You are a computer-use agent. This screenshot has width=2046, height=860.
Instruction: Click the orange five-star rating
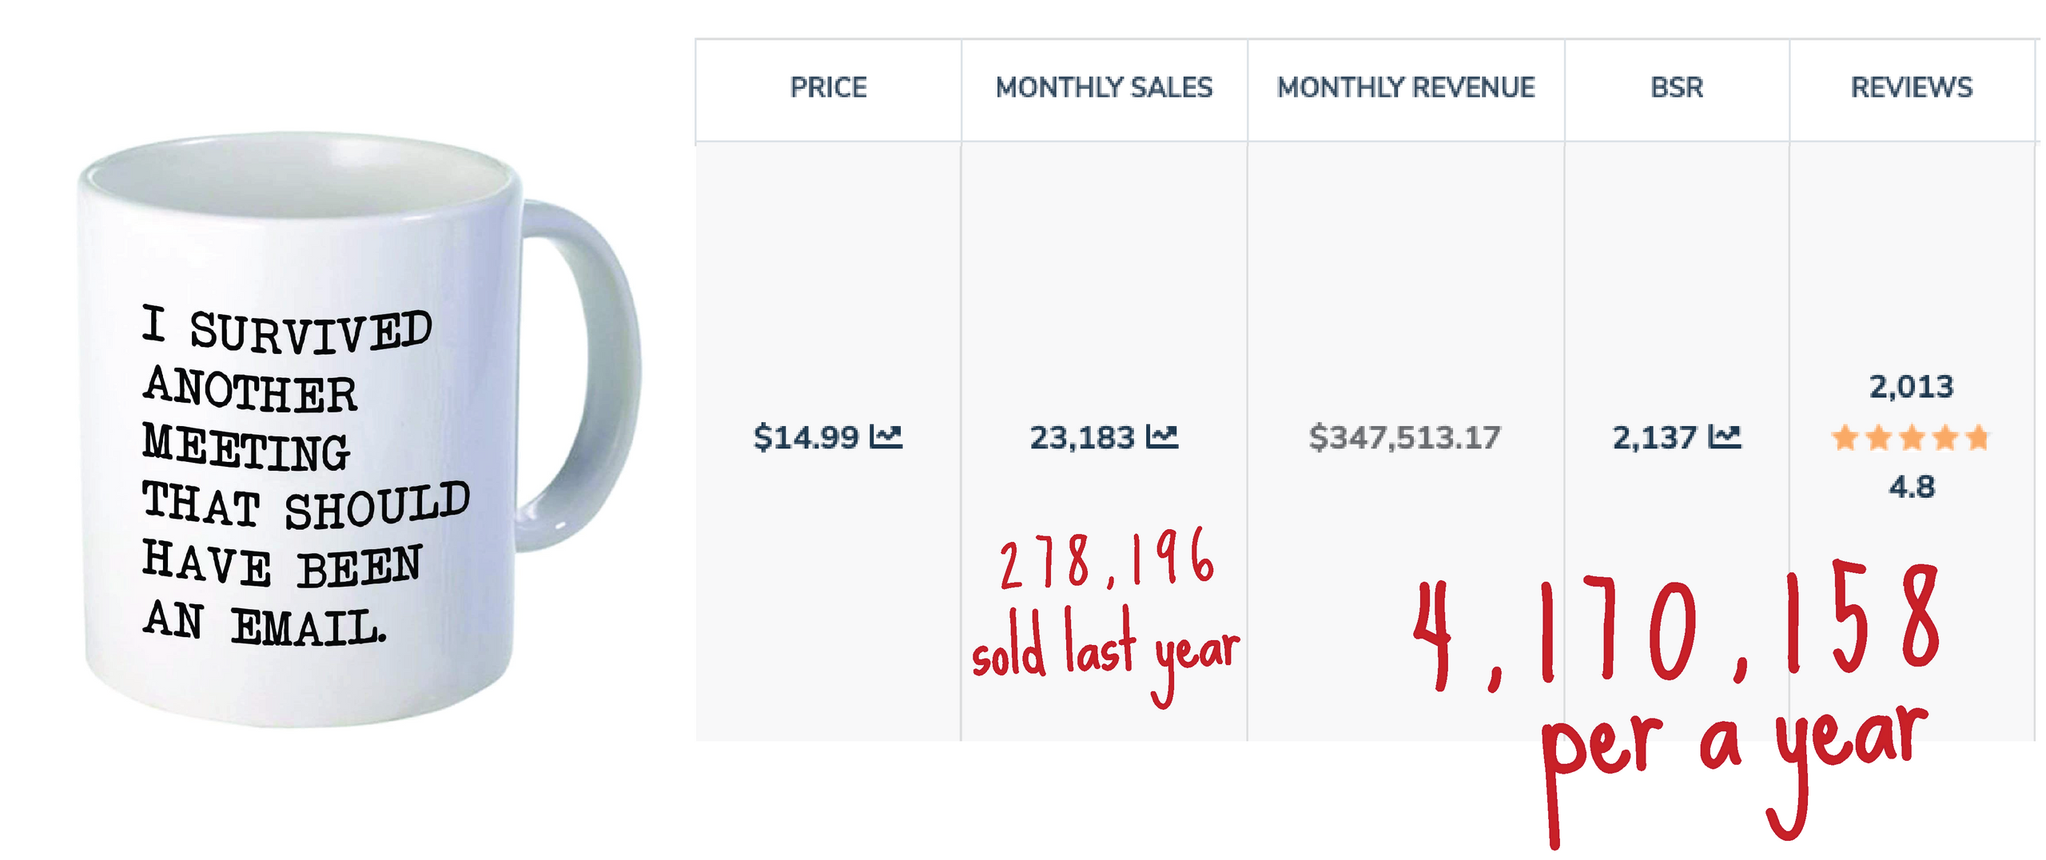[1910, 438]
